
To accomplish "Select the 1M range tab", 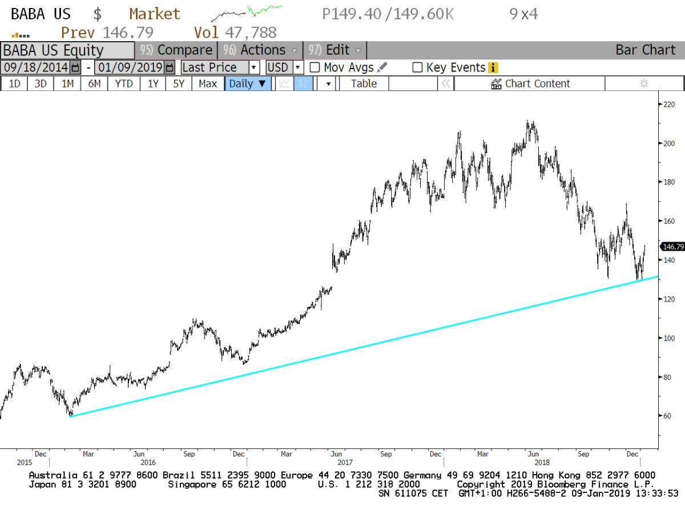I will [67, 83].
